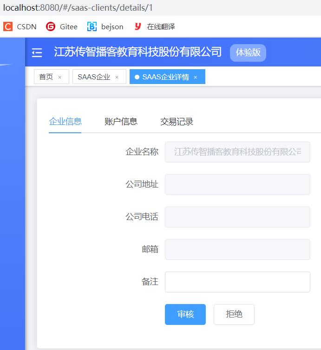Click the 拒绝 button

pyautogui.click(x=234, y=314)
